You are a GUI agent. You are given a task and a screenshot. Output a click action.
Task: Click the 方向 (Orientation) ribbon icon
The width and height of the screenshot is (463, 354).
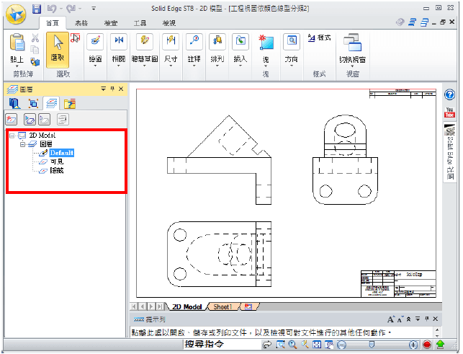click(292, 47)
